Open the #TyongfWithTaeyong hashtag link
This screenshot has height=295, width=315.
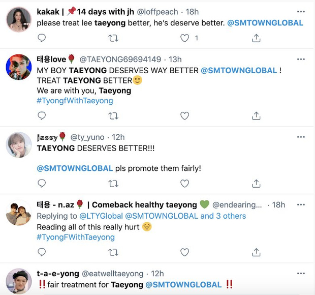click(75, 101)
